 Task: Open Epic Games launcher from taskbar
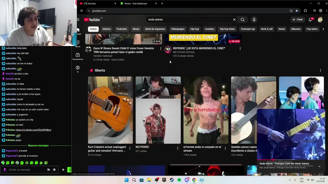click(x=164, y=180)
